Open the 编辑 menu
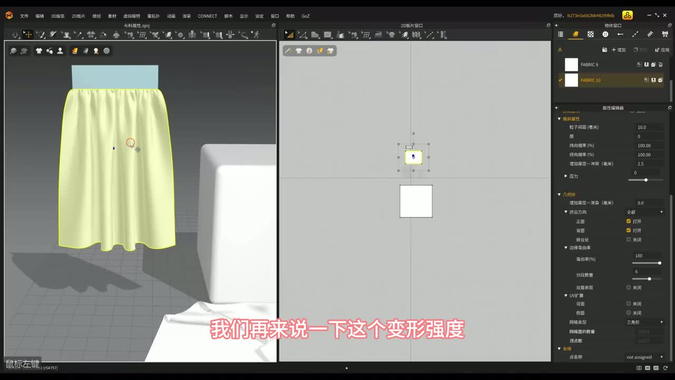The image size is (675, 380). click(x=40, y=16)
